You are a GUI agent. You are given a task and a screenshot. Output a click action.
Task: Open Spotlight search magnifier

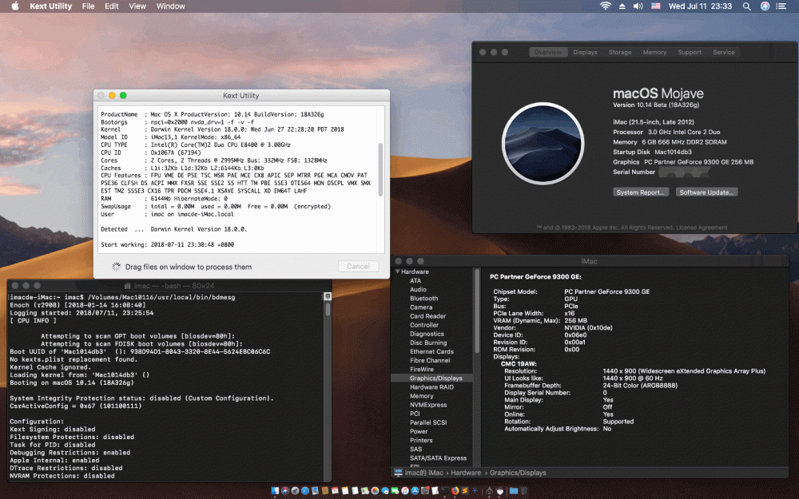pos(746,6)
